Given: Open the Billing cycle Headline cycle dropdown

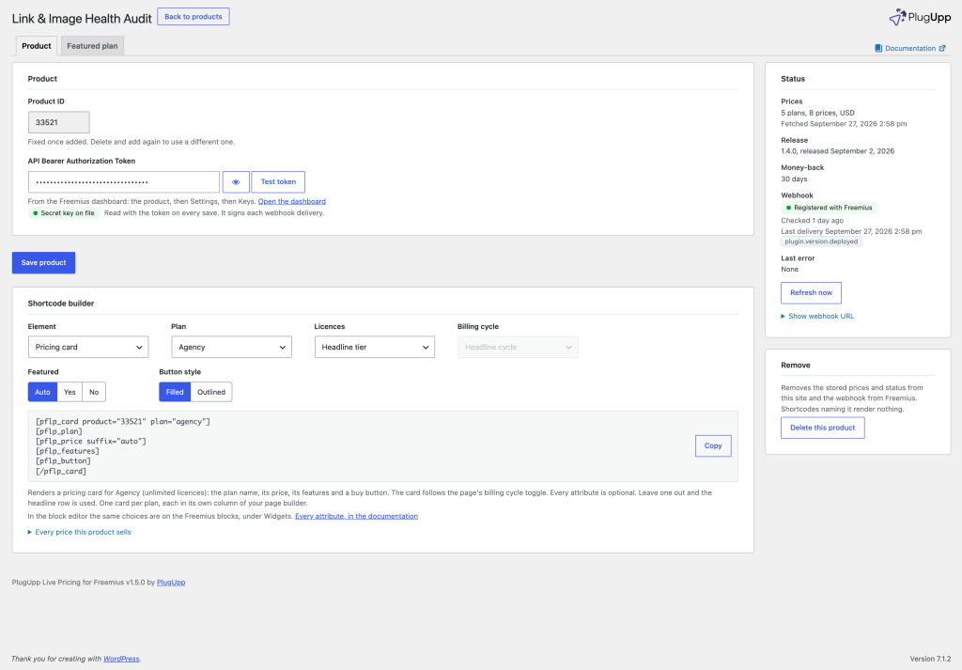Looking at the screenshot, I should [x=518, y=348].
